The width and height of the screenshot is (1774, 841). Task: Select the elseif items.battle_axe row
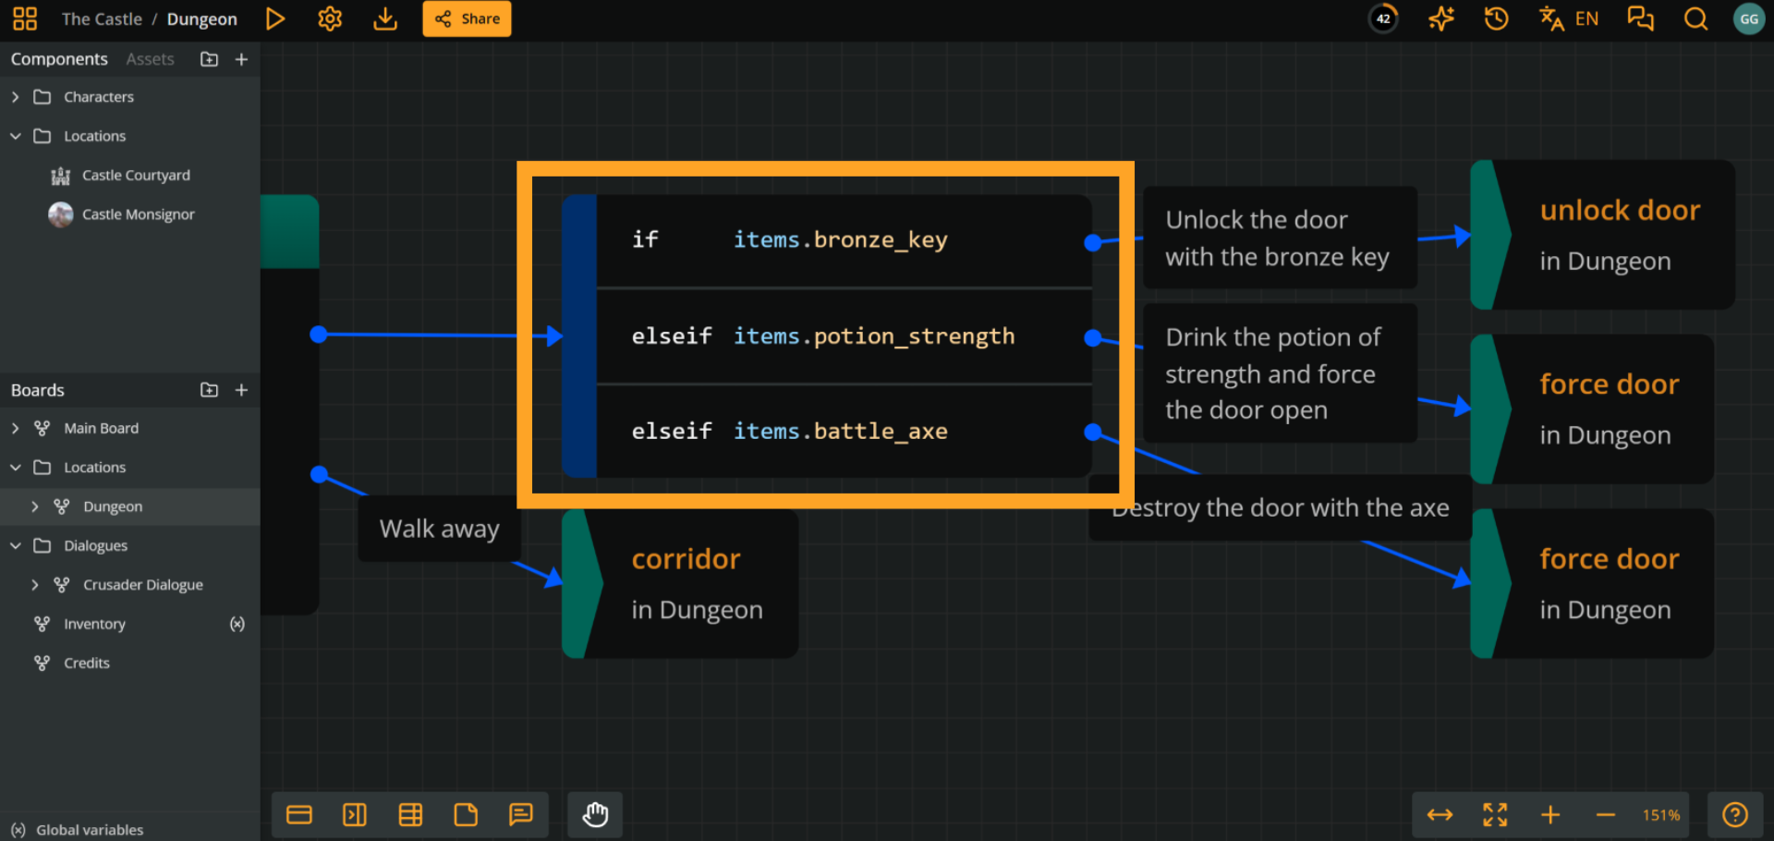click(x=844, y=432)
